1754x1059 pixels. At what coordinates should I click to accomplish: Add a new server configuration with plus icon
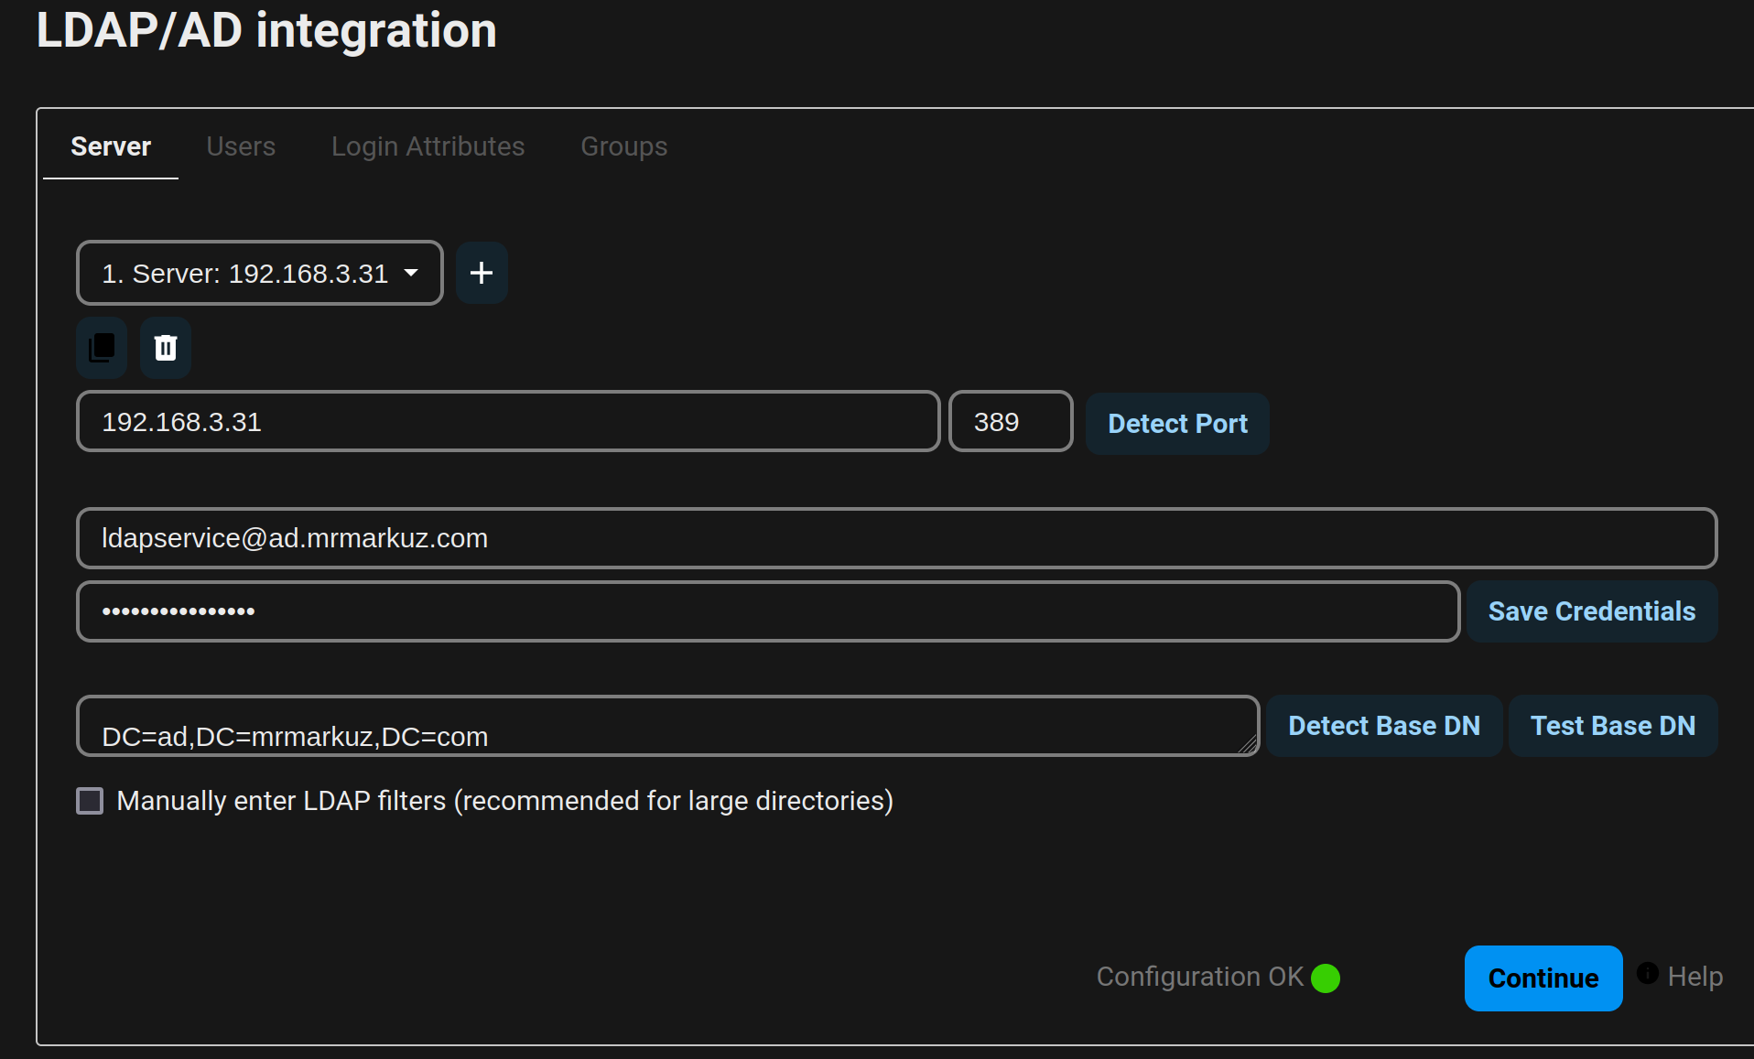pos(482,273)
